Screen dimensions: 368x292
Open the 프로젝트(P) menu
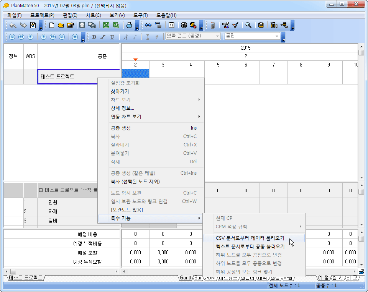tap(42, 15)
